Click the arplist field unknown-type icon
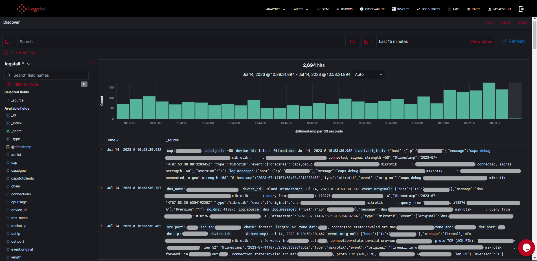537x261 pixels. (x=8, y=155)
